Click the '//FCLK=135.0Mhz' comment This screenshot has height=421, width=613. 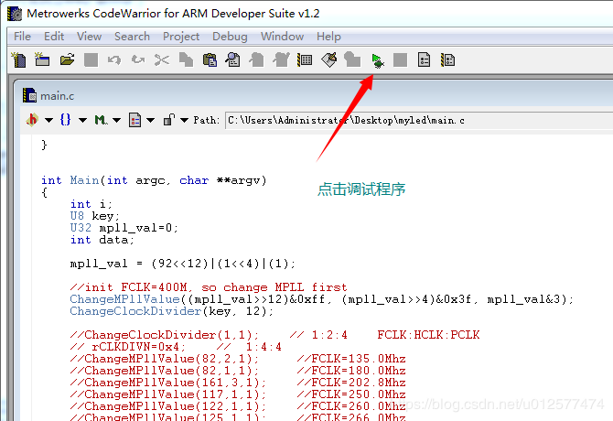coord(351,359)
